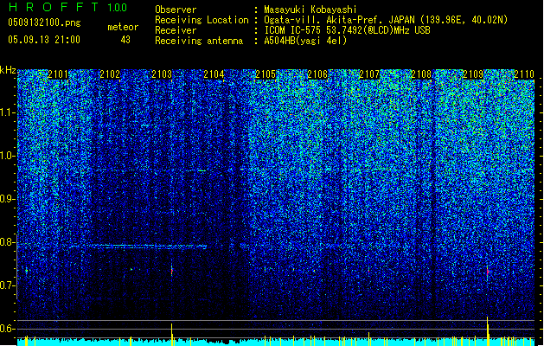Click the 1.1 kHz axis tick label
This screenshot has height=346, width=544.
(x=8, y=112)
